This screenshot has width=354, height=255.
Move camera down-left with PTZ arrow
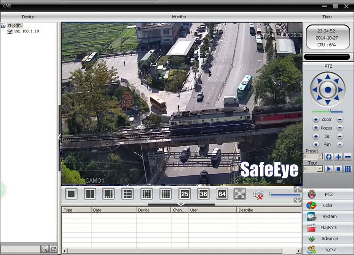click(x=319, y=98)
